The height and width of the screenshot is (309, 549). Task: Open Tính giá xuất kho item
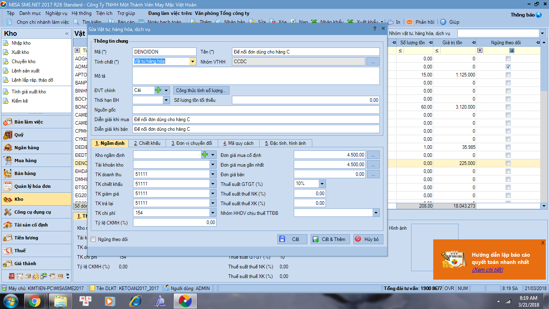click(x=29, y=92)
